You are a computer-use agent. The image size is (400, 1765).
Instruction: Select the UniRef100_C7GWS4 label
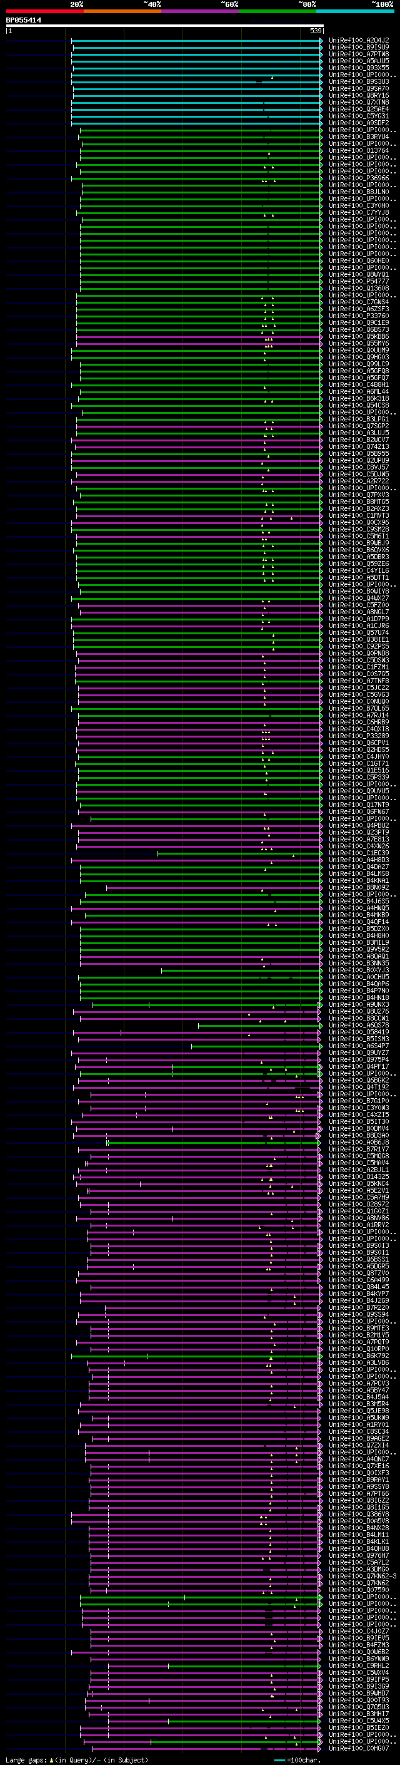coord(359,302)
